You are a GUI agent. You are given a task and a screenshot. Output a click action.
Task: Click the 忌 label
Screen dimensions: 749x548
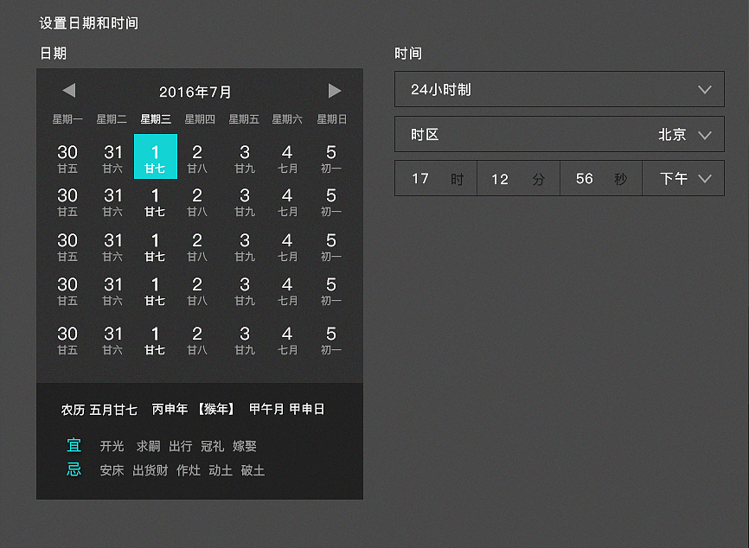point(74,470)
